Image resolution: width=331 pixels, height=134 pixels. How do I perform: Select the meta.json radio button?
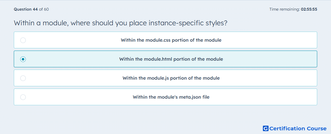(23, 97)
